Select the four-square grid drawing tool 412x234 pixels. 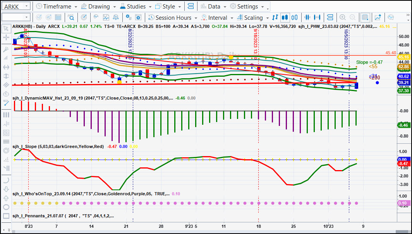pyautogui.click(x=6, y=133)
